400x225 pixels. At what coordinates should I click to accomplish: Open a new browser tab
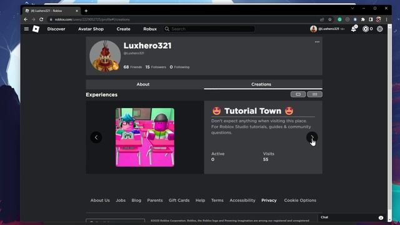[86, 11]
